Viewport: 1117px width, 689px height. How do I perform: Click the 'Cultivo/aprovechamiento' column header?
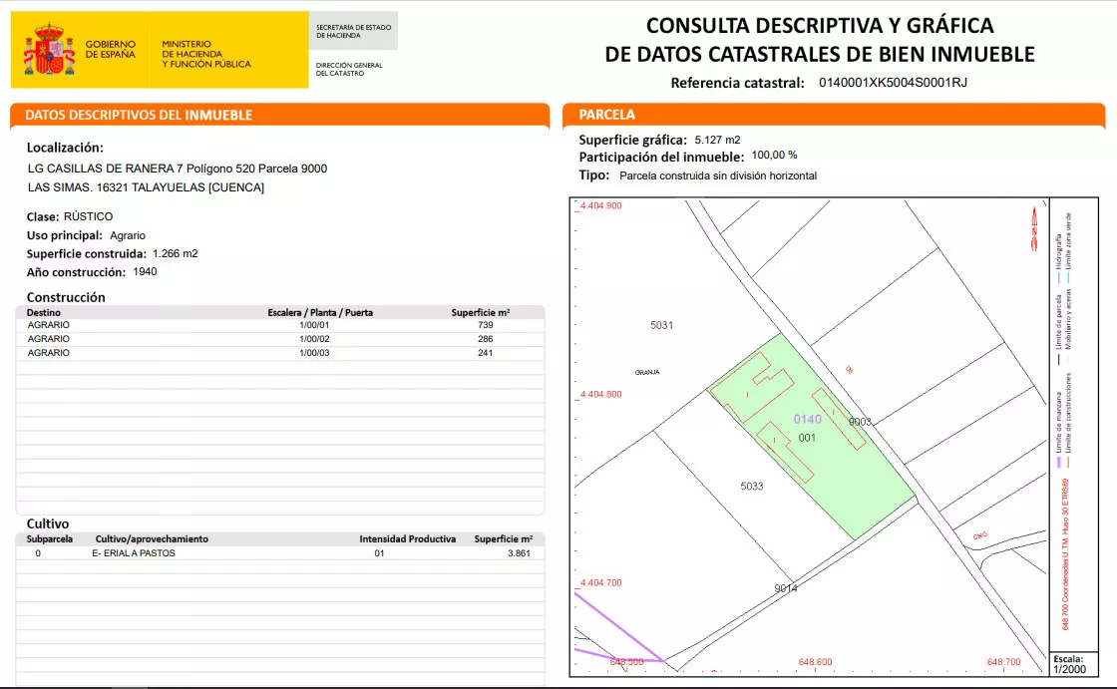(152, 539)
